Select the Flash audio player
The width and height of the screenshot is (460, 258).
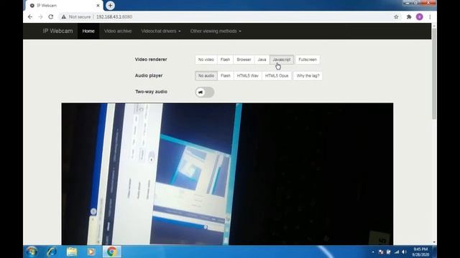[x=225, y=76]
